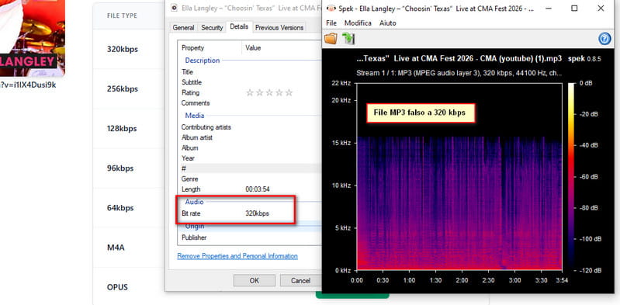This screenshot has height=305, width=620.
Task: Click the stream info text in Spek
Action: (459, 73)
